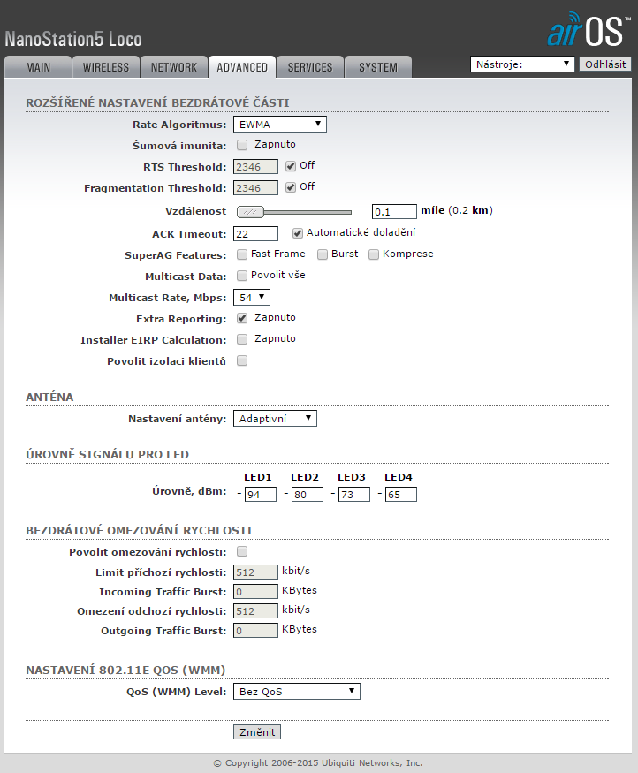The width and height of the screenshot is (638, 773).
Task: Select the Nastavení antény dropdown
Action: (x=275, y=419)
